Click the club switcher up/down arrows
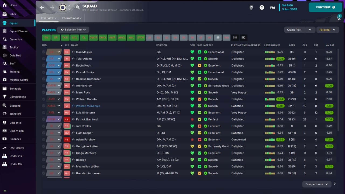 tap(69, 8)
